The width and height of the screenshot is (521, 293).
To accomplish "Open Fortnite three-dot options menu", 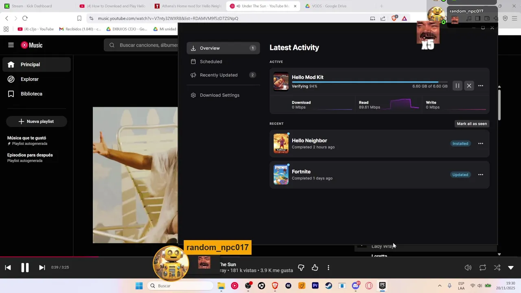I will coord(481,175).
